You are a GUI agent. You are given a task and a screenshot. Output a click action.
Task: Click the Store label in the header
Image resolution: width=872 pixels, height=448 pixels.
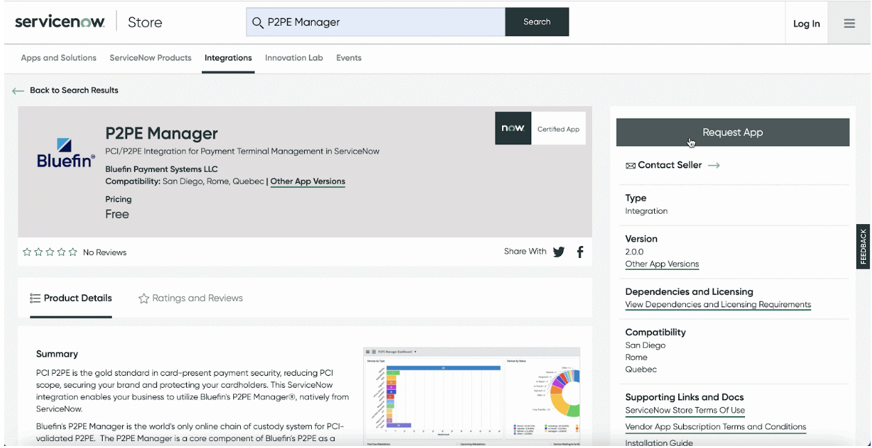(145, 22)
